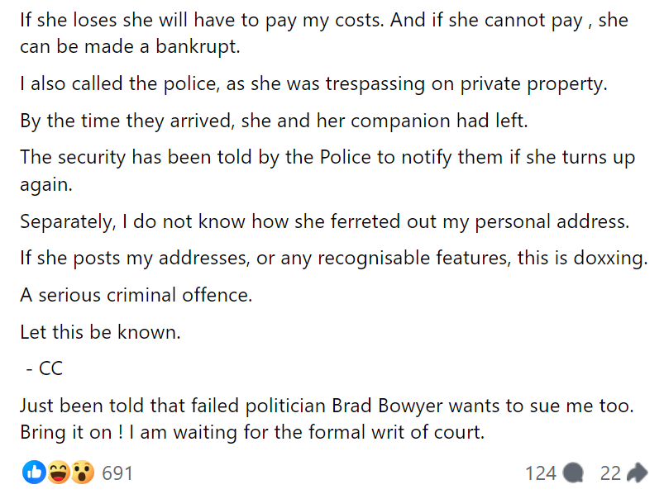This screenshot has height=494, width=664.
Task: Click the sentence mentioning doxxing
Action: point(332,259)
